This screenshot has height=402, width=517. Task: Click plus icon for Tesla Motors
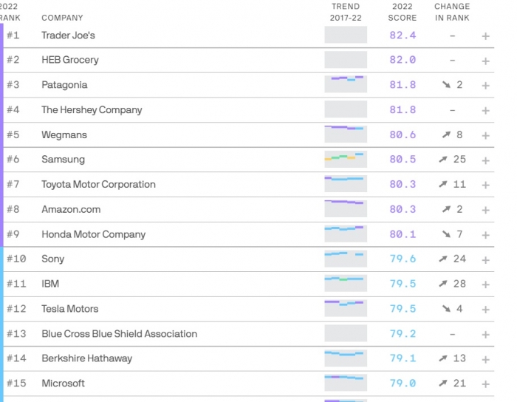pos(485,310)
